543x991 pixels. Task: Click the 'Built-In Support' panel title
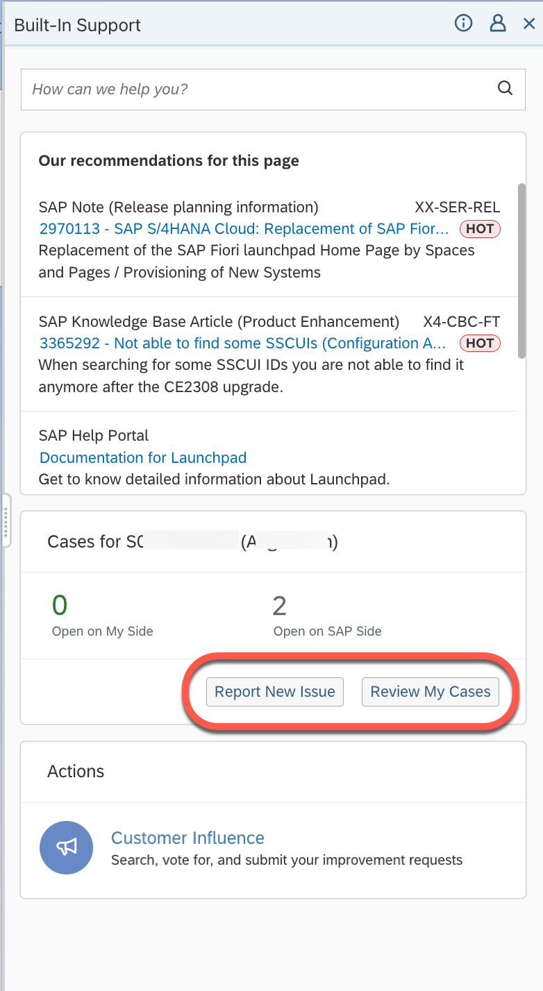78,25
